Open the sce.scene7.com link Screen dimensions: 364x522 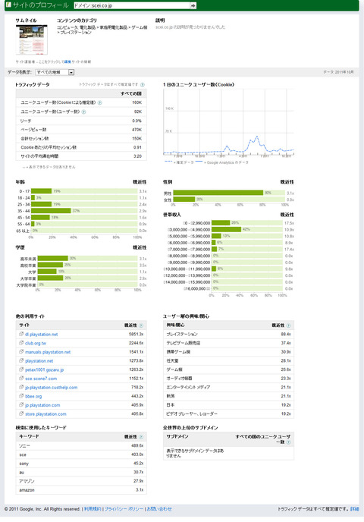click(41, 379)
